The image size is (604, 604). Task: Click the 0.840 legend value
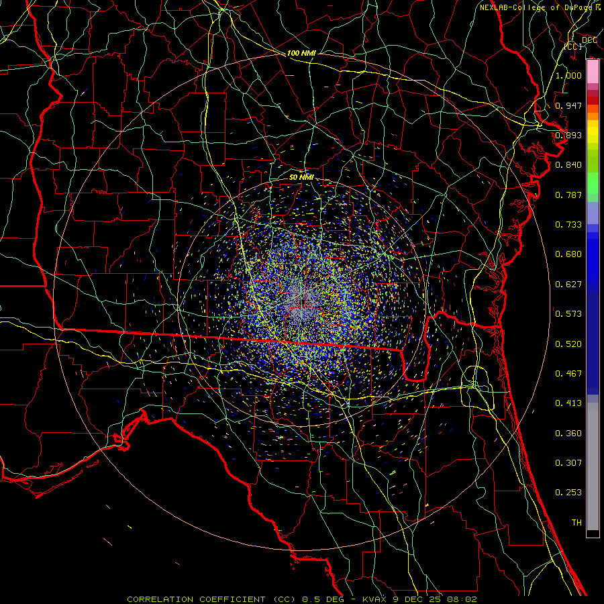pyautogui.click(x=568, y=165)
